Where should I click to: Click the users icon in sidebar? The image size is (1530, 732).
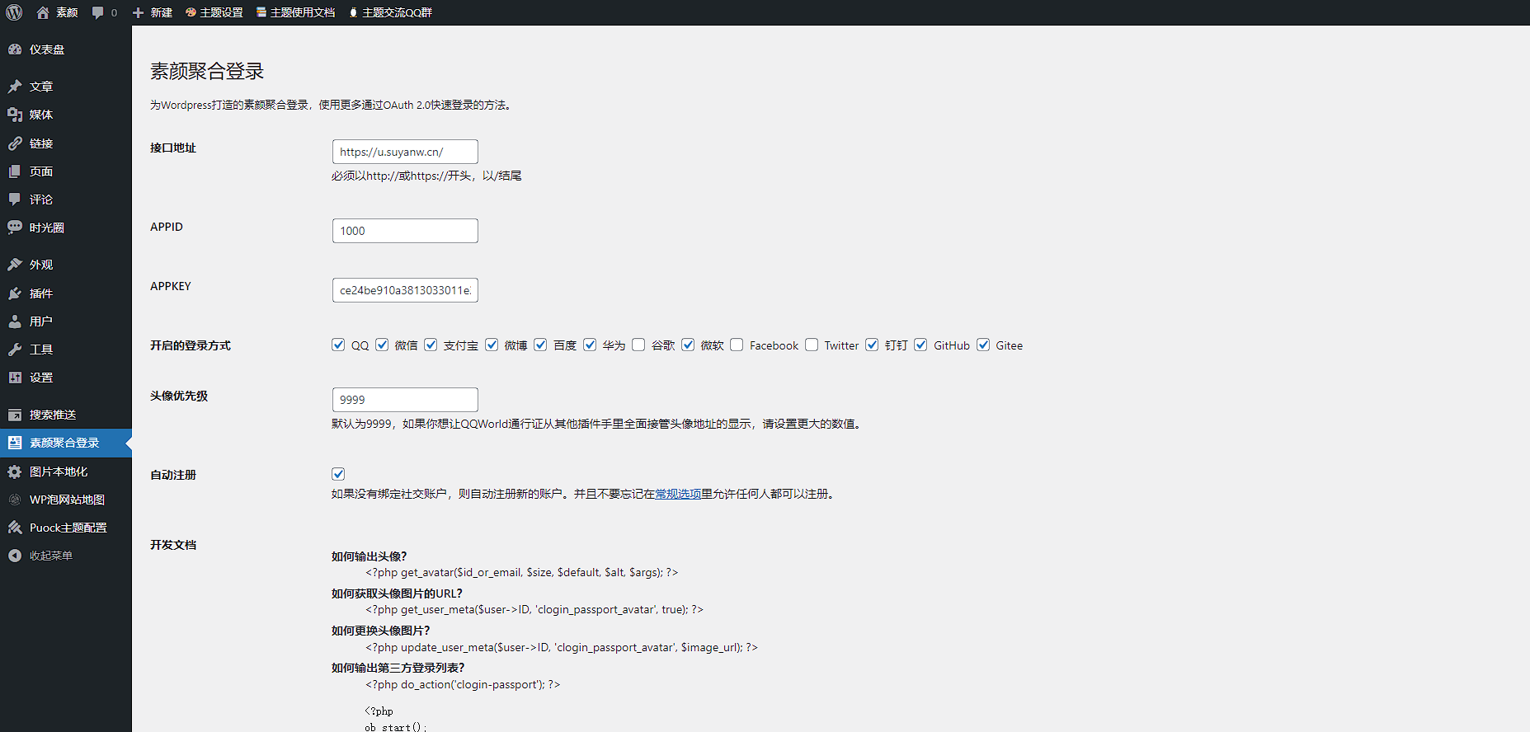15,321
